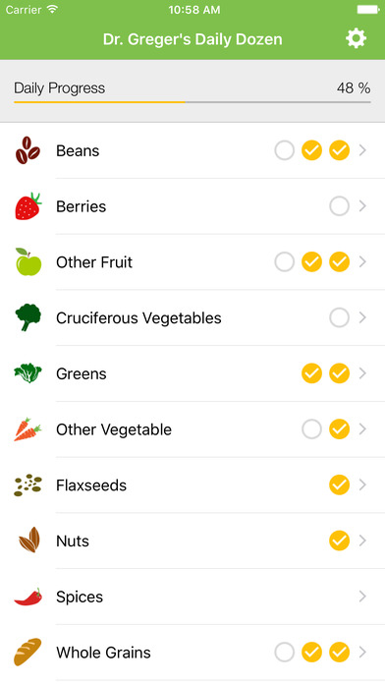Screen dimensions: 385x684
Task: Tap the green apple Other Fruit icon
Action: [x=28, y=261]
